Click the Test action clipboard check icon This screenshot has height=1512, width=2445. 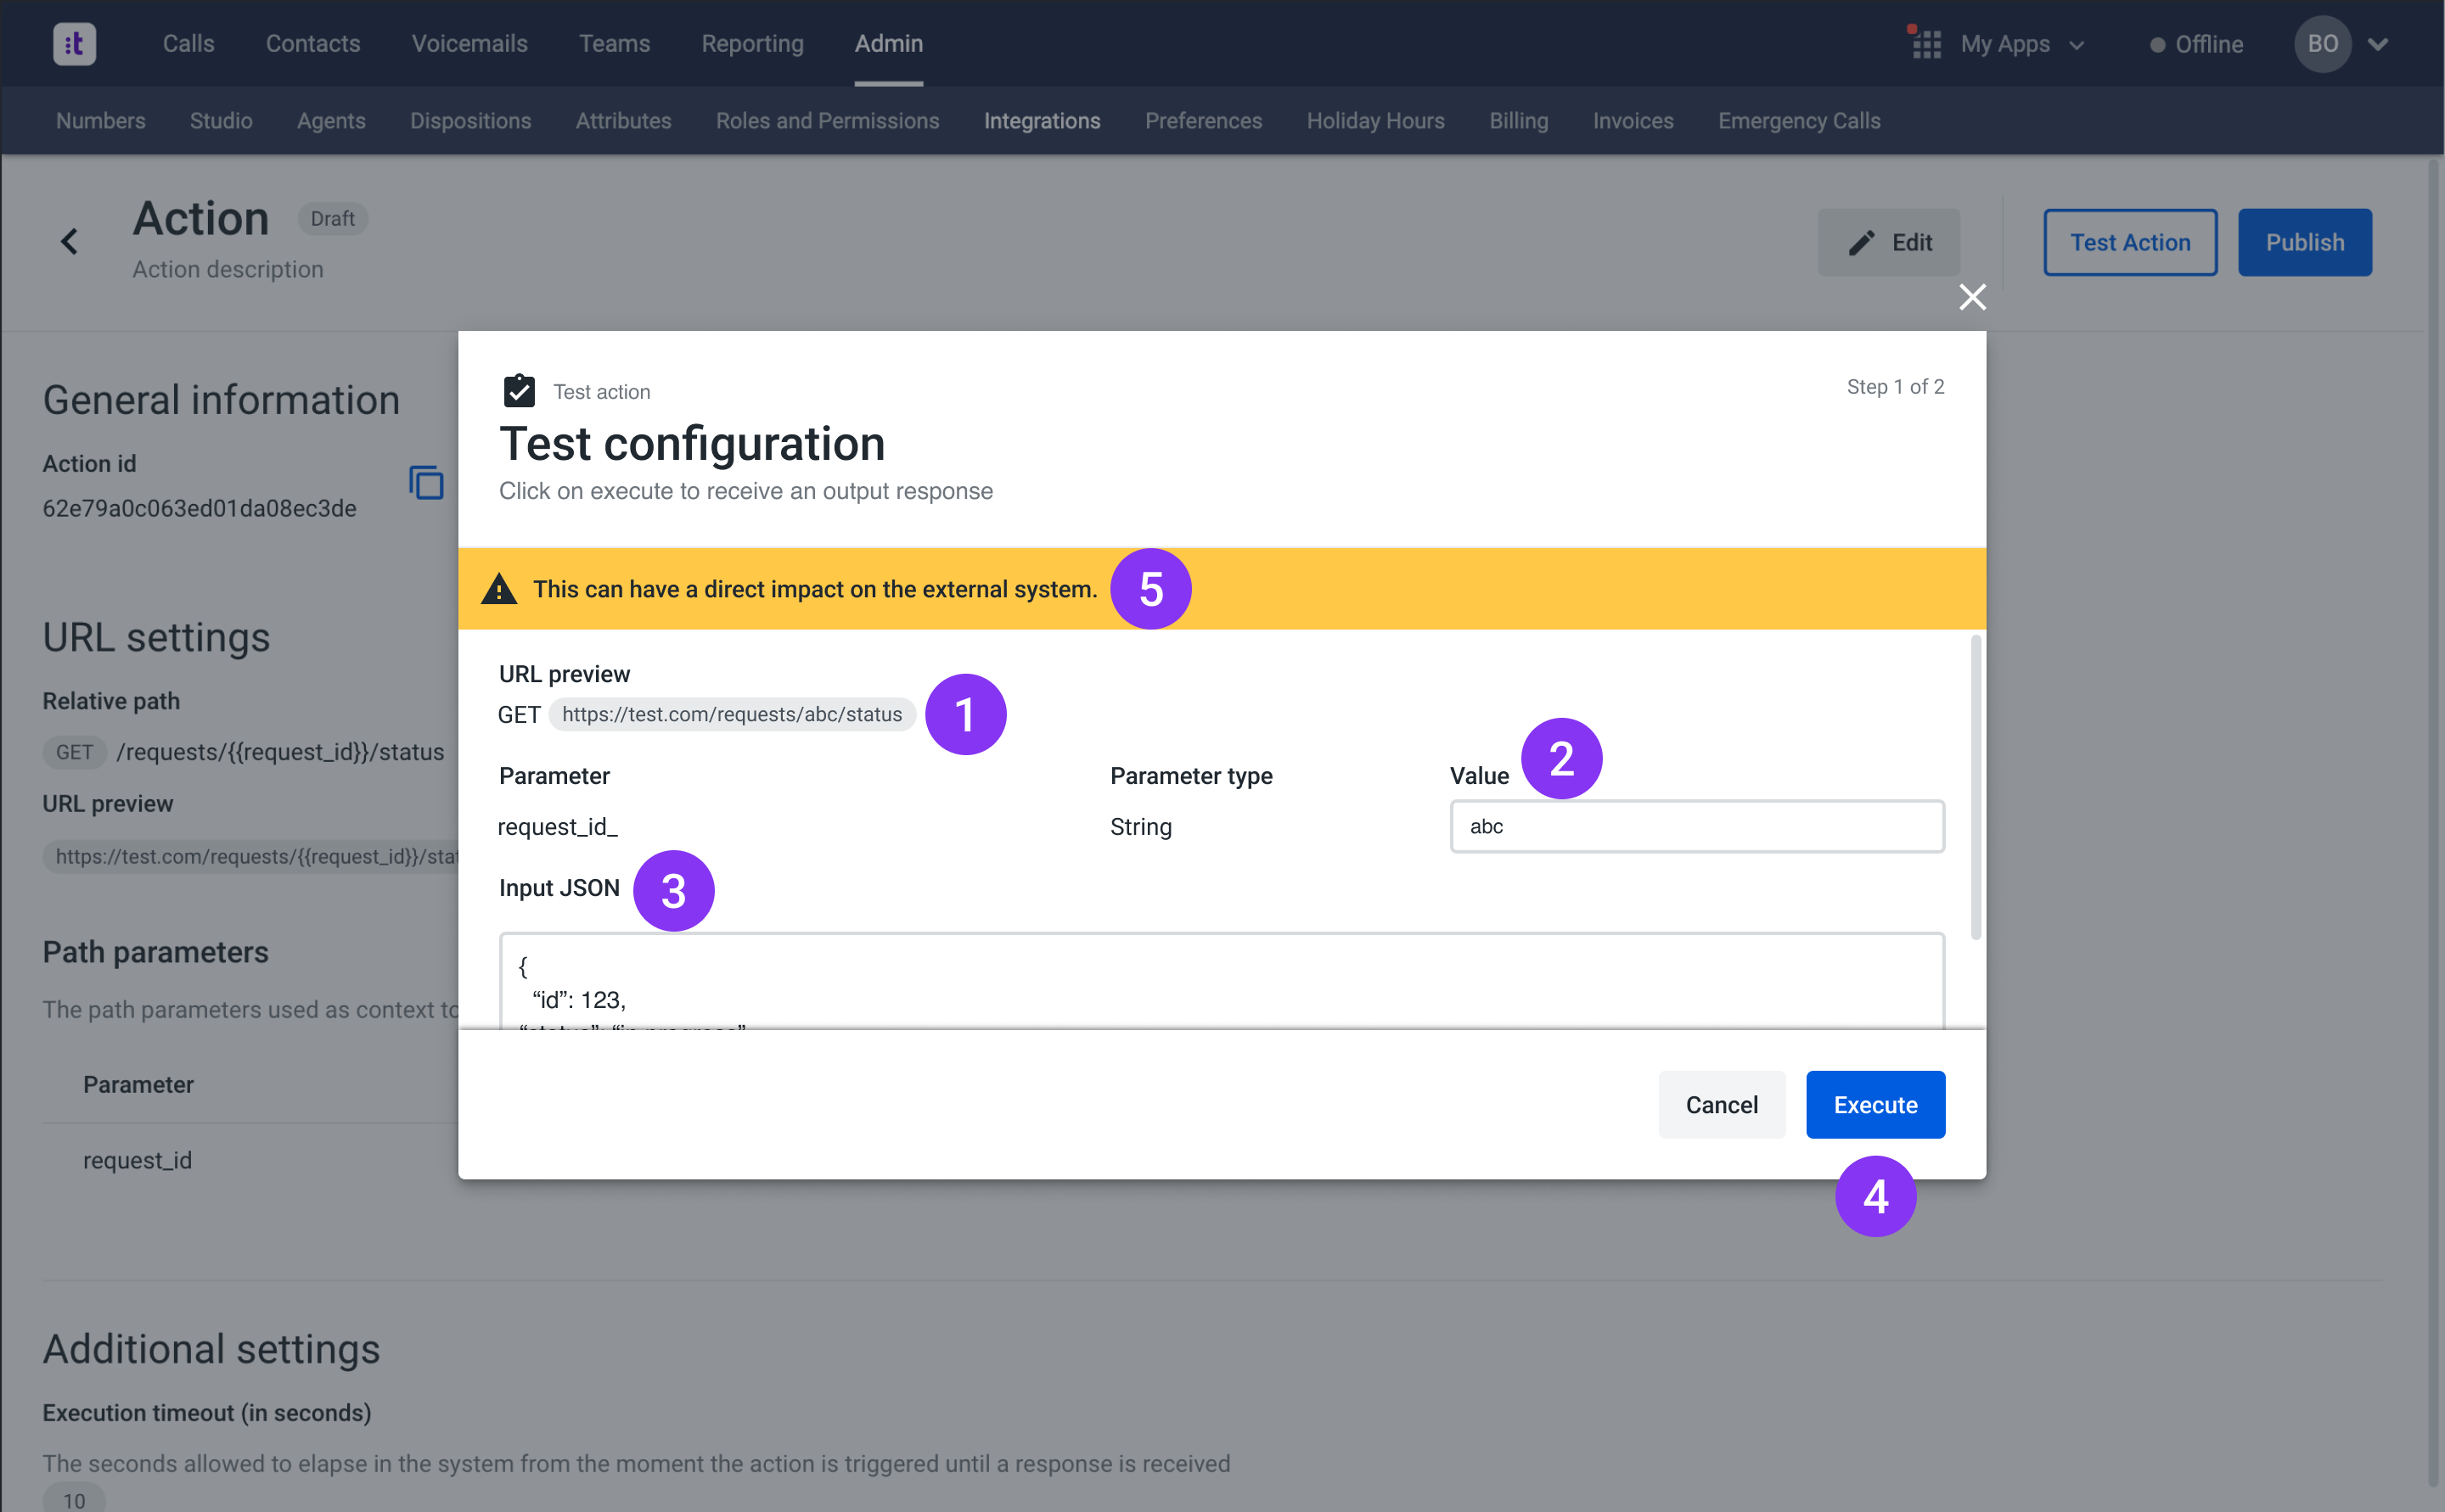point(520,391)
